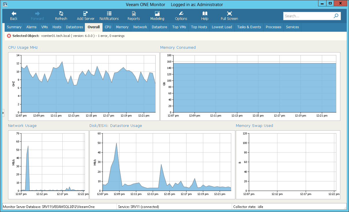Open the Notifications settings
The width and height of the screenshot is (349, 212).
(x=109, y=16)
